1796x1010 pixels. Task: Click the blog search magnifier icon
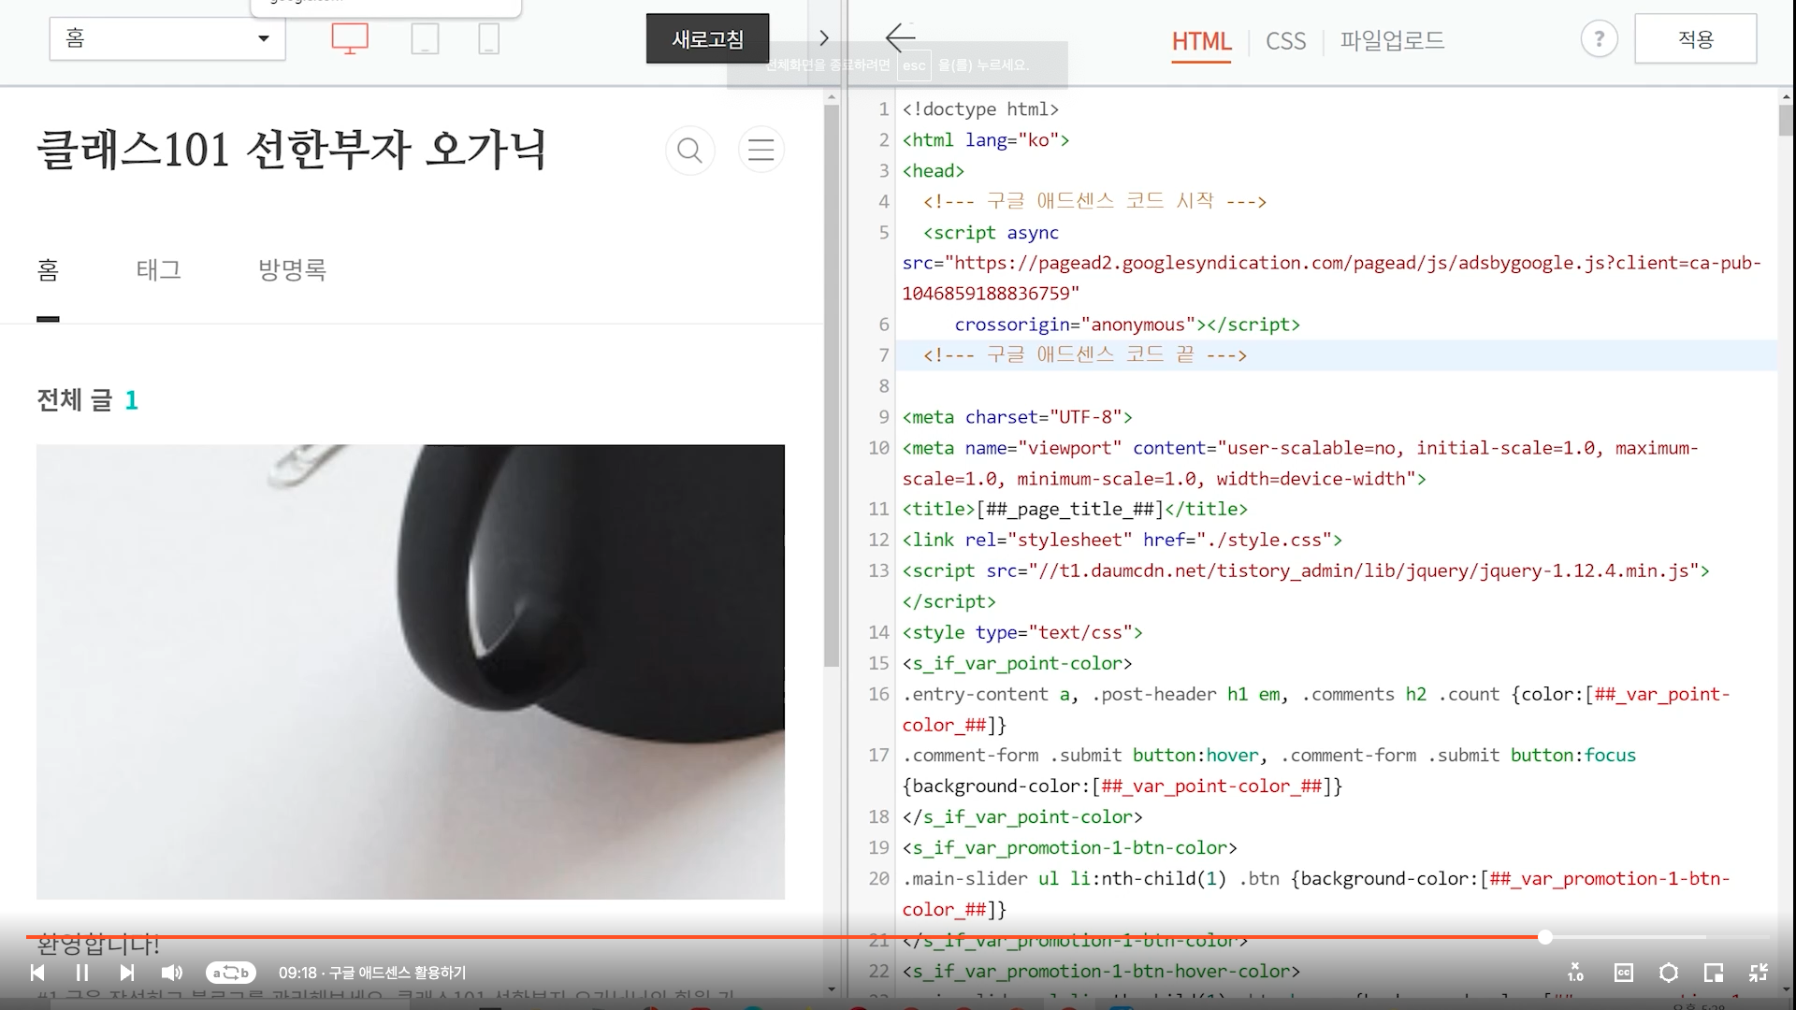(x=689, y=150)
